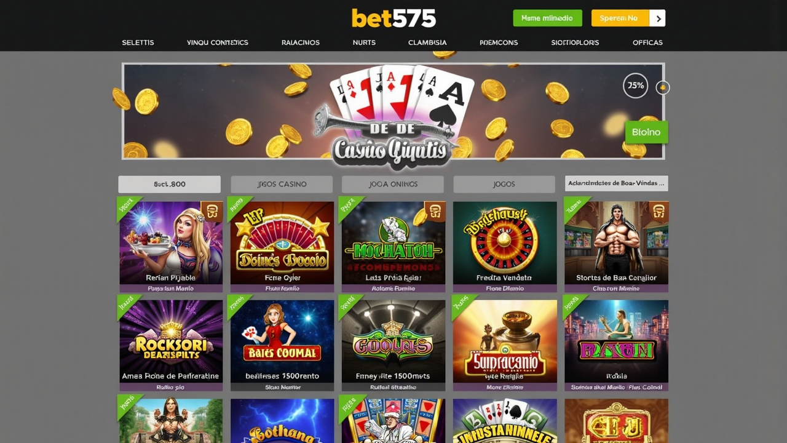
Task: Click the green corner ribbon on the Rocksori tile
Action: [x=128, y=306]
